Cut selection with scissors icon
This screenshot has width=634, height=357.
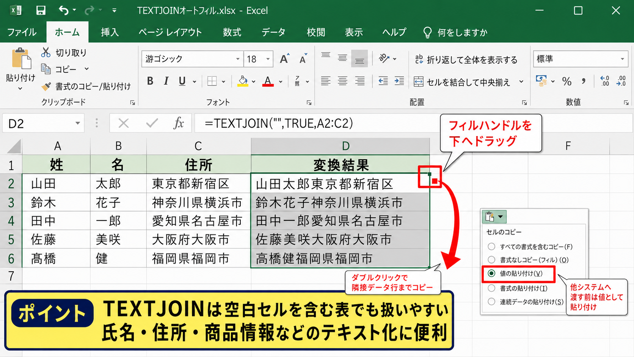coord(46,52)
